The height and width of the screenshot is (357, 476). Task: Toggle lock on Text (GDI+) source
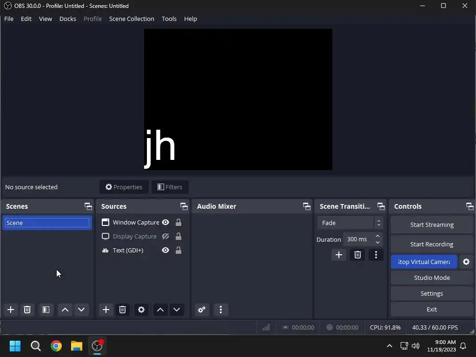[178, 250]
